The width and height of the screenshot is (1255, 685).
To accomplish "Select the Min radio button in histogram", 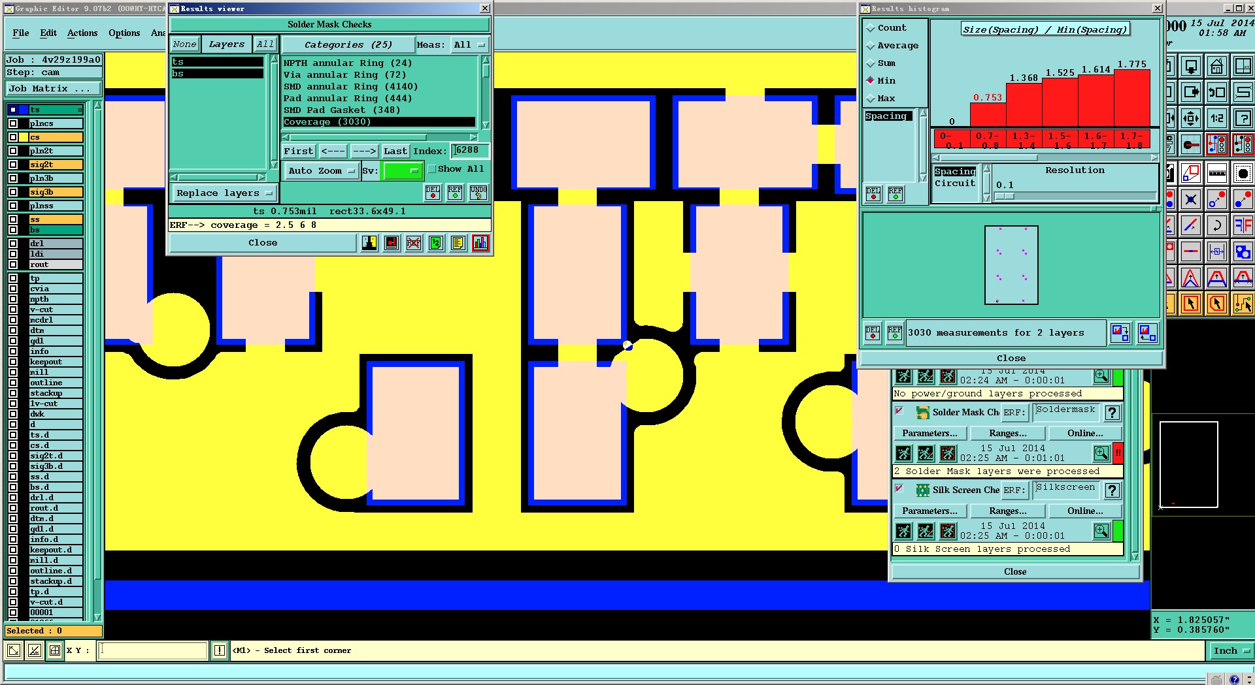I will tap(871, 80).
